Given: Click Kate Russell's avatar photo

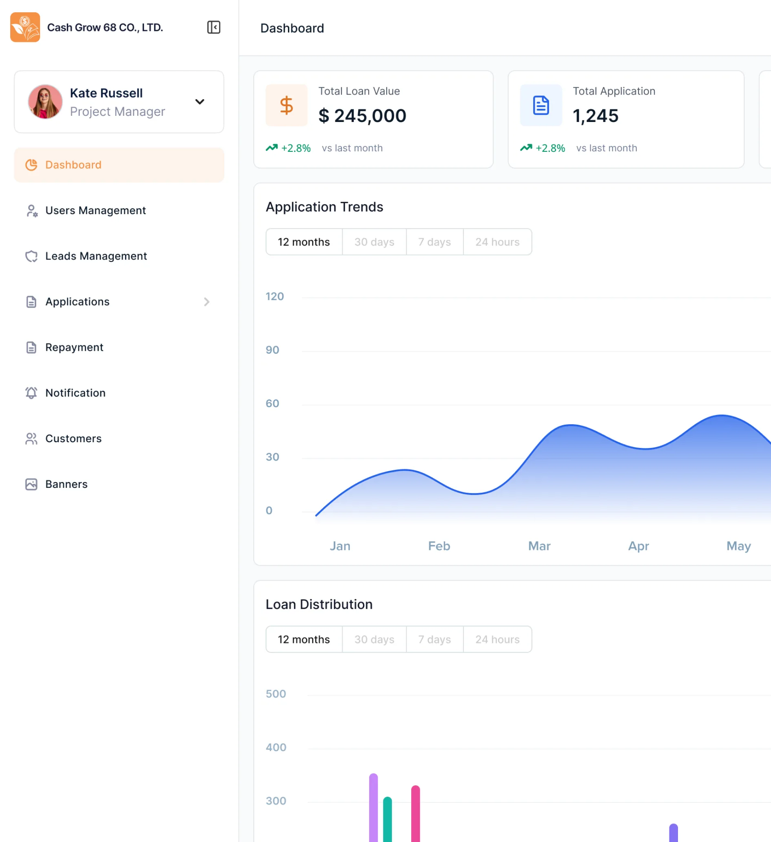Looking at the screenshot, I should pos(45,102).
